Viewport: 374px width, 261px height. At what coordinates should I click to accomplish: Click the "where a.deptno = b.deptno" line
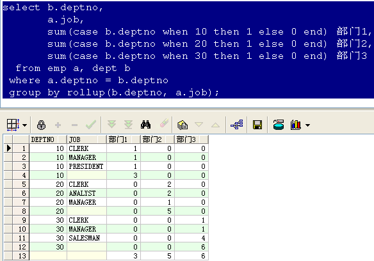pos(88,81)
